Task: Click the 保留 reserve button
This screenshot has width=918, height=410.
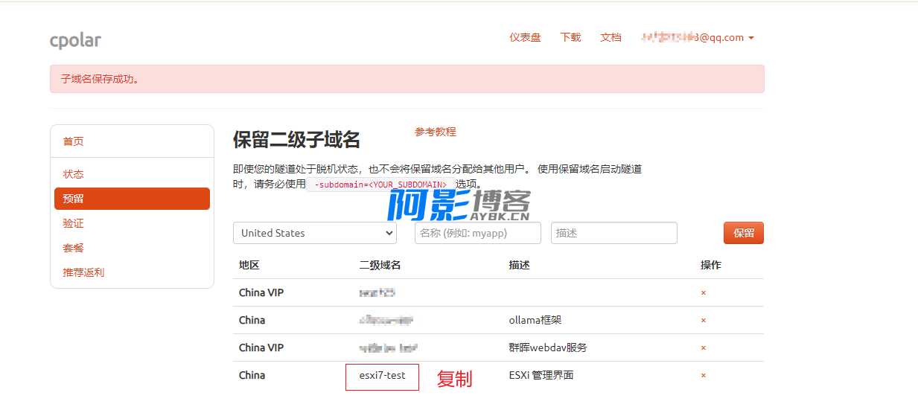Action: [743, 233]
